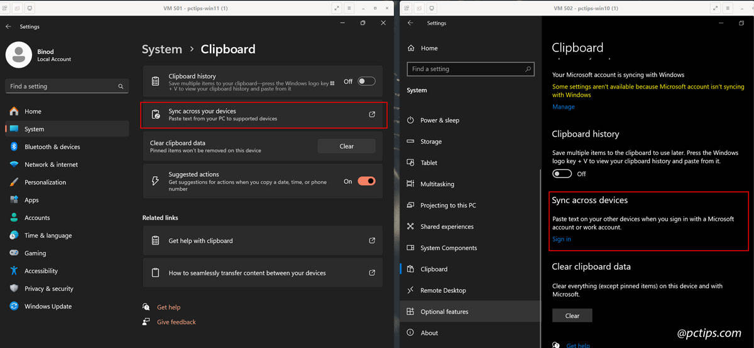Open hamburger menu in VM 501 title bar
The width and height of the screenshot is (754, 348).
click(349, 8)
